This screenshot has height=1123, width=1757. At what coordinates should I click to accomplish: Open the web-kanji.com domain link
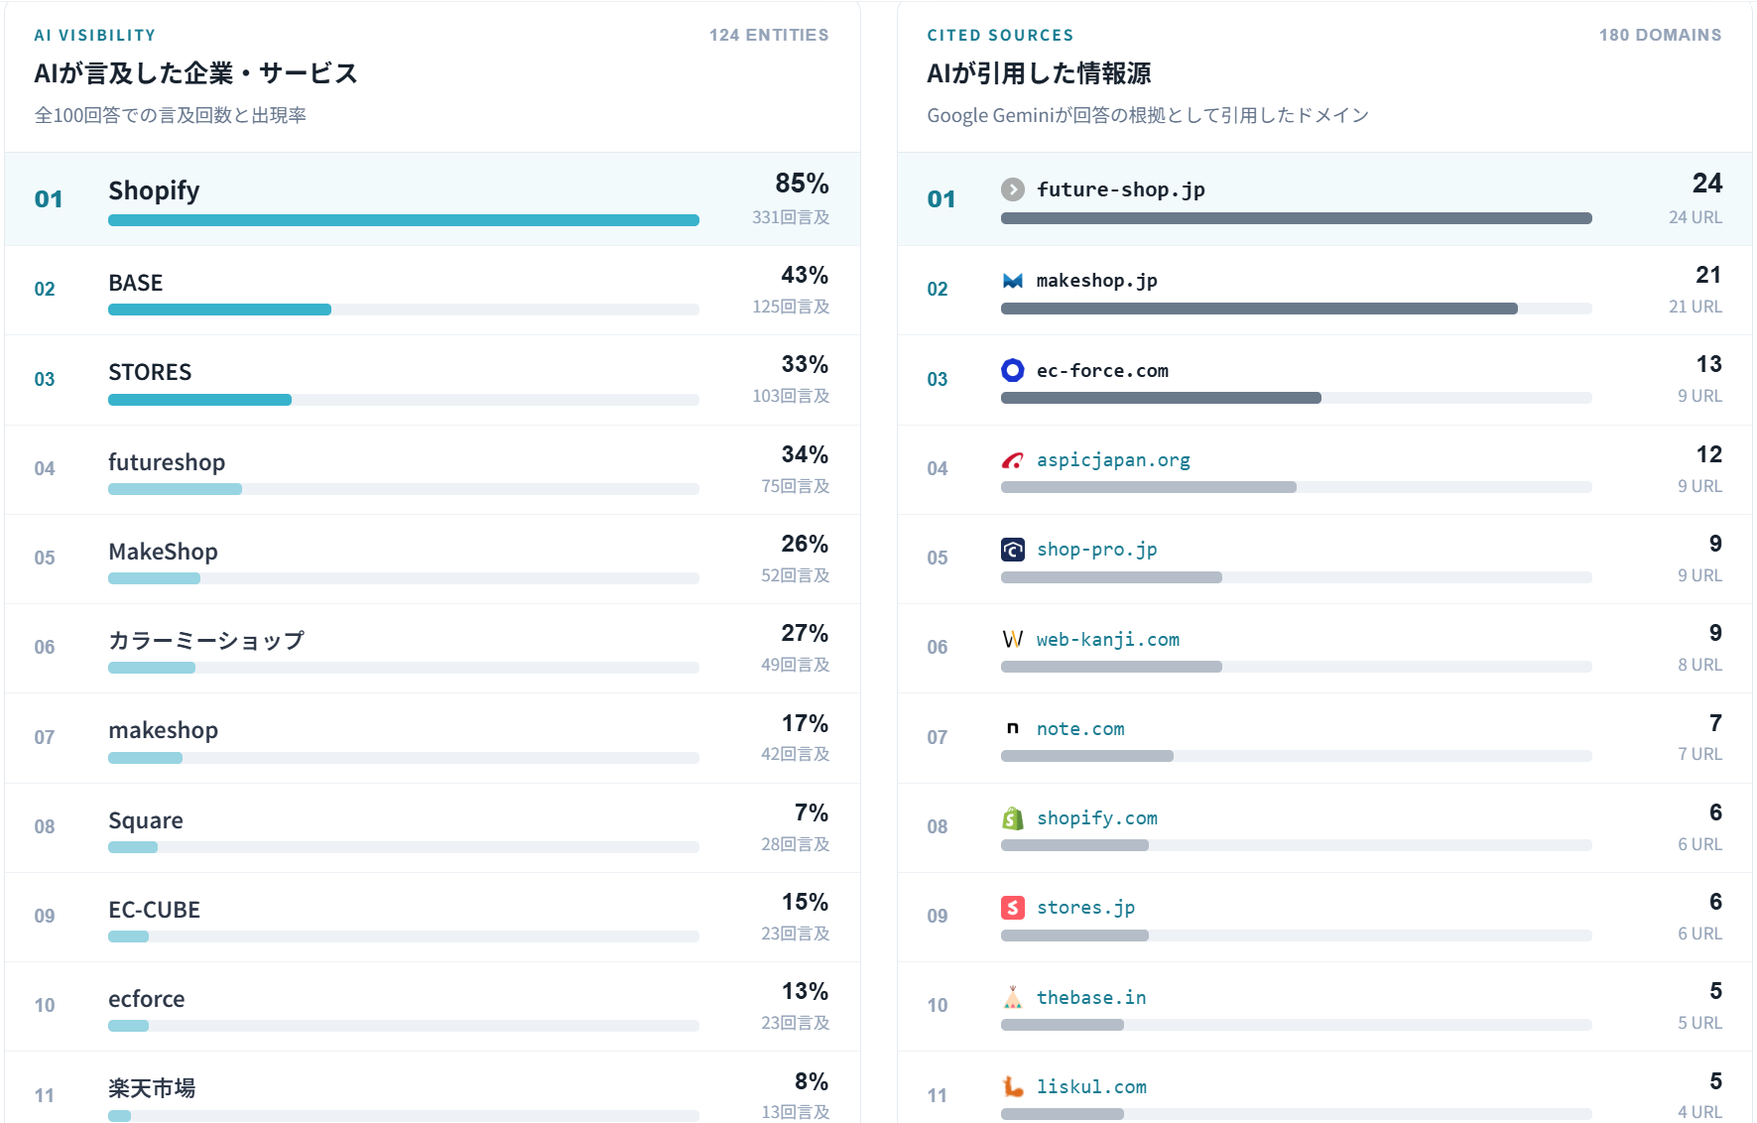pos(1107,640)
